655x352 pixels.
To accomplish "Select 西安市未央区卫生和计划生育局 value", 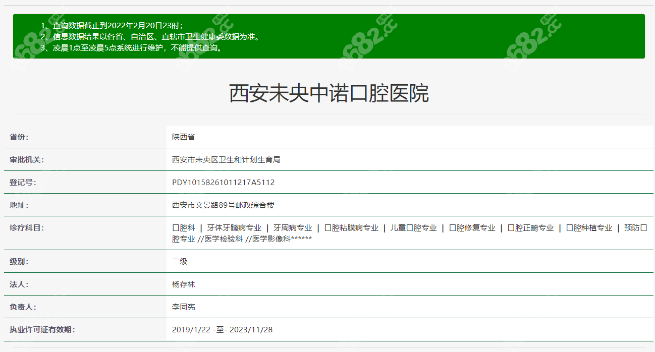I will click(x=226, y=159).
